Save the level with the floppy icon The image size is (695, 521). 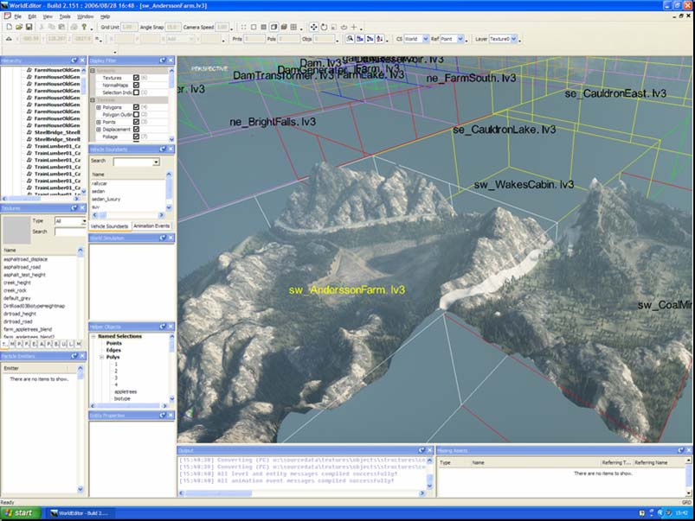[29, 27]
